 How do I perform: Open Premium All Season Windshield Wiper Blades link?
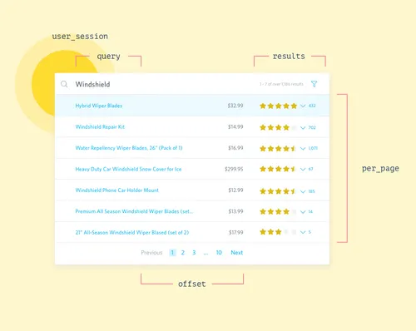[x=134, y=211]
